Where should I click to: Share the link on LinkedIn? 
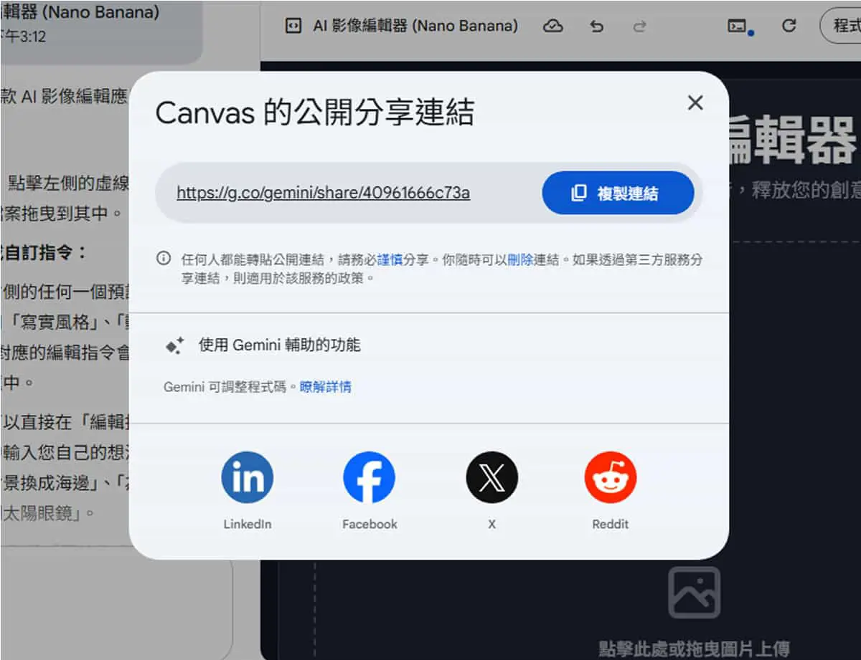coord(247,477)
